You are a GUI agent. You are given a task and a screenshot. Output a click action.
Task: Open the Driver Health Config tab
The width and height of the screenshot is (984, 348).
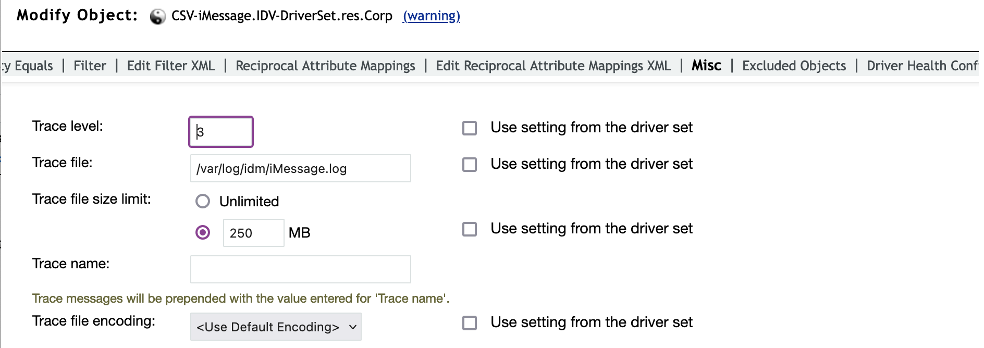(921, 66)
